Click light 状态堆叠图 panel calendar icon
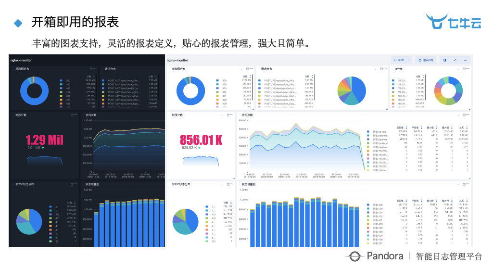Viewport: 493px width, 268px height. (x=464, y=184)
